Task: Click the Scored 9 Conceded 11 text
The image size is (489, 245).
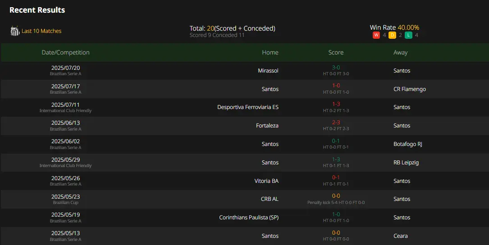Action: pyautogui.click(x=217, y=35)
